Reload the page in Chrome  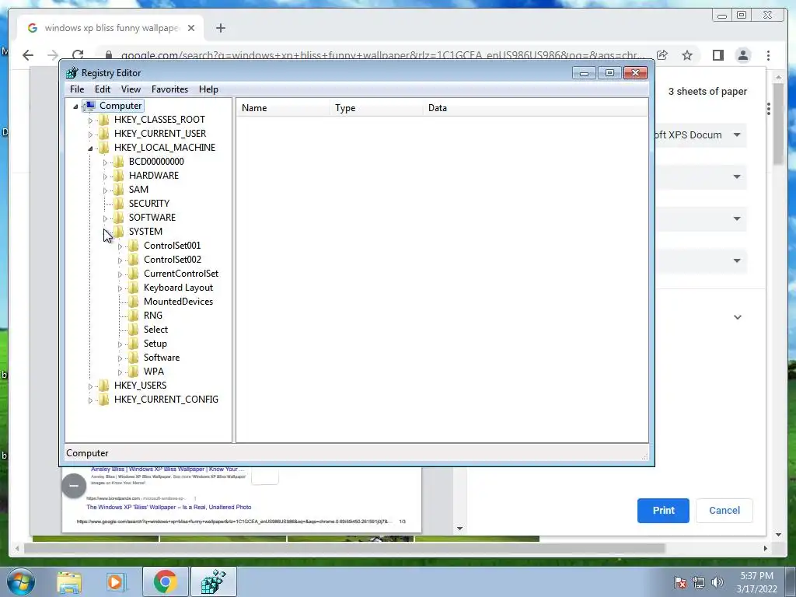[x=78, y=55]
